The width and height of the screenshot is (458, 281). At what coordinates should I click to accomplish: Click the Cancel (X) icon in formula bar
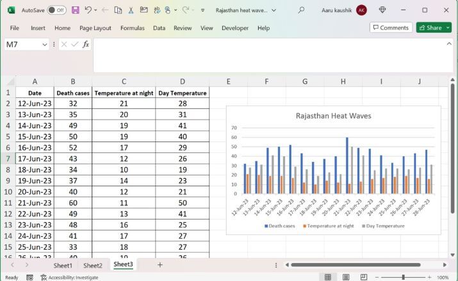pyautogui.click(x=64, y=44)
